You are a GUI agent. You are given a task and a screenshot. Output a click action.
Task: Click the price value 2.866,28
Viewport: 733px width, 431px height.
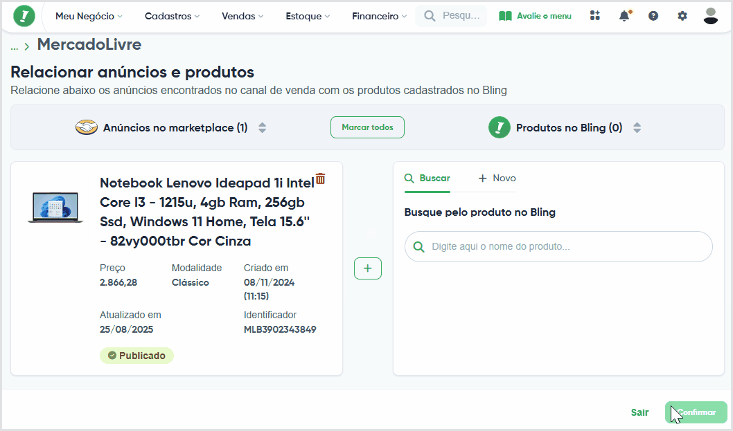coord(118,282)
